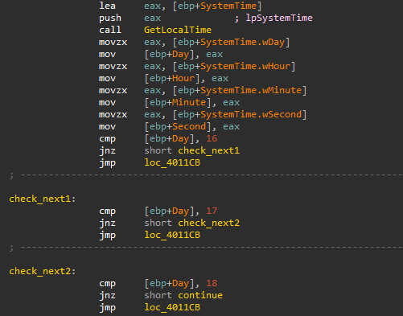403x316 pixels.
Task: Click the check_next1: label definition
Action: (x=43, y=199)
